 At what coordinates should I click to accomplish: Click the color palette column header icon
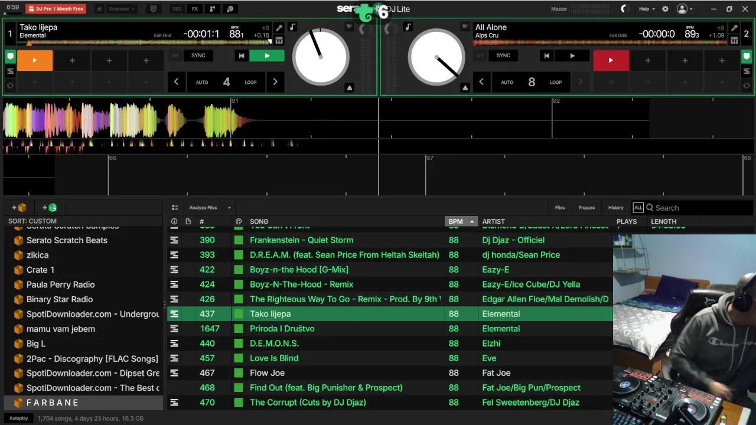(239, 221)
